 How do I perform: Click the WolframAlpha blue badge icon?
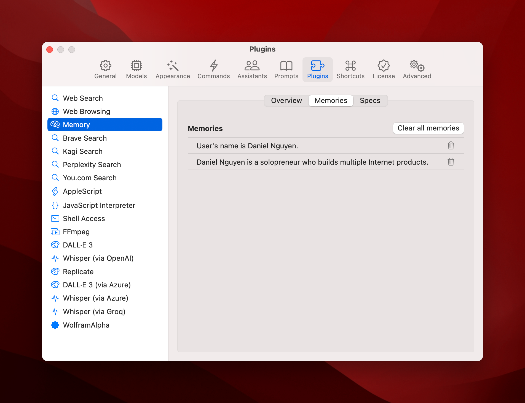tap(55, 325)
